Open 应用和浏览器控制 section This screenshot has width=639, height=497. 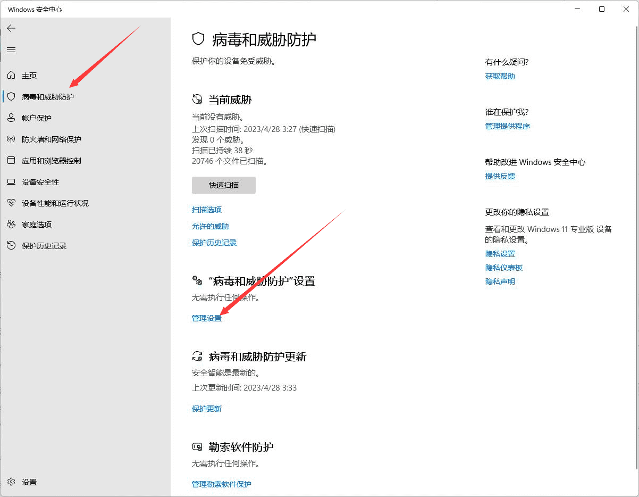click(52, 160)
